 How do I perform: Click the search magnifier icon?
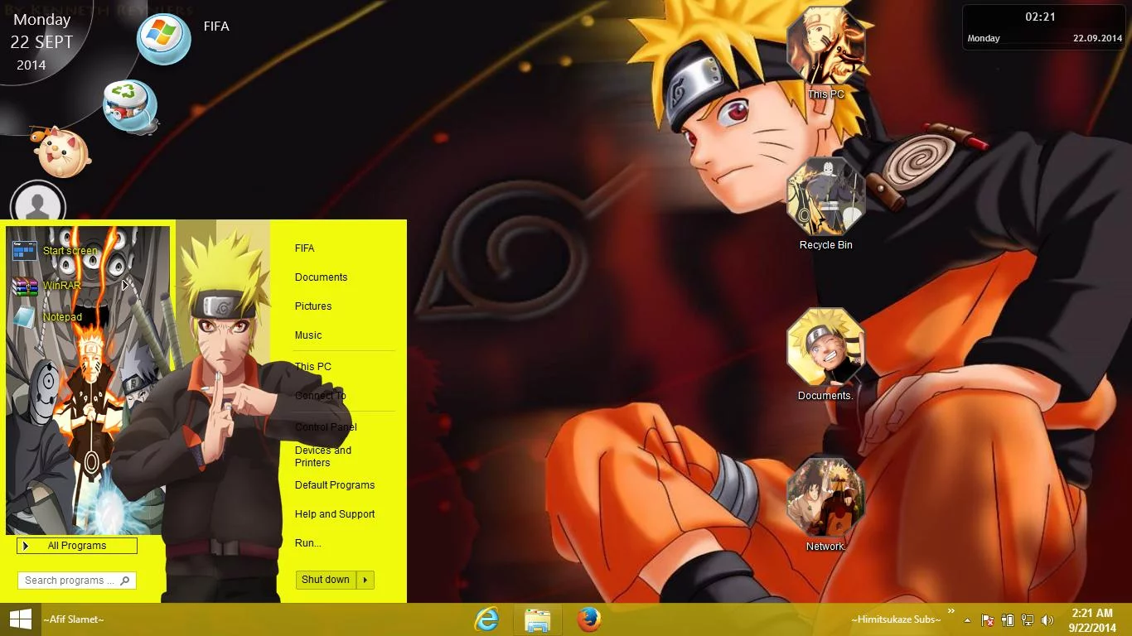pos(125,581)
